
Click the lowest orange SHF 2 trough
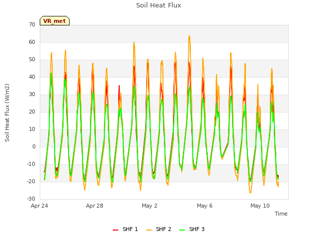[x=250, y=193]
